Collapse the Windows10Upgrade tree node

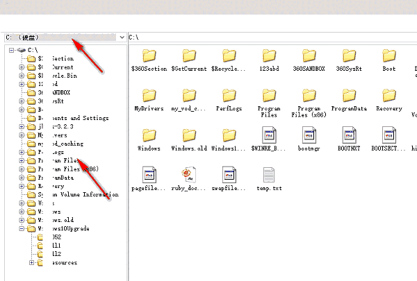click(x=22, y=228)
